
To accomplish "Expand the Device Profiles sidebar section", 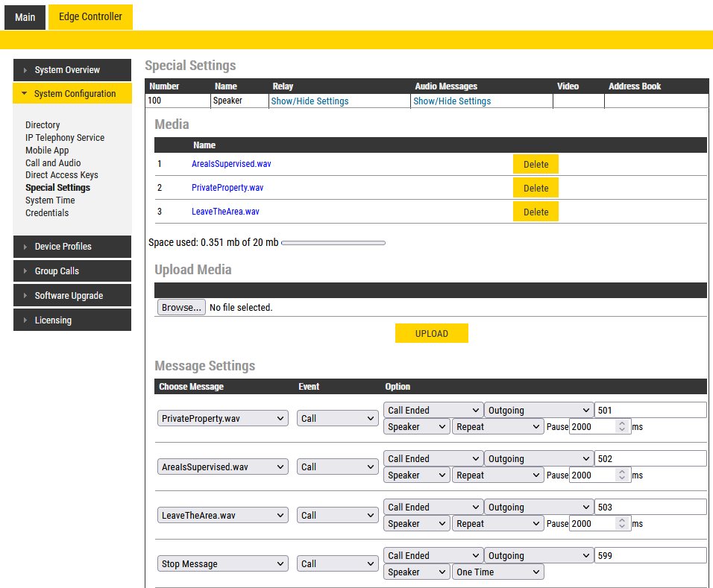I will coord(72,247).
